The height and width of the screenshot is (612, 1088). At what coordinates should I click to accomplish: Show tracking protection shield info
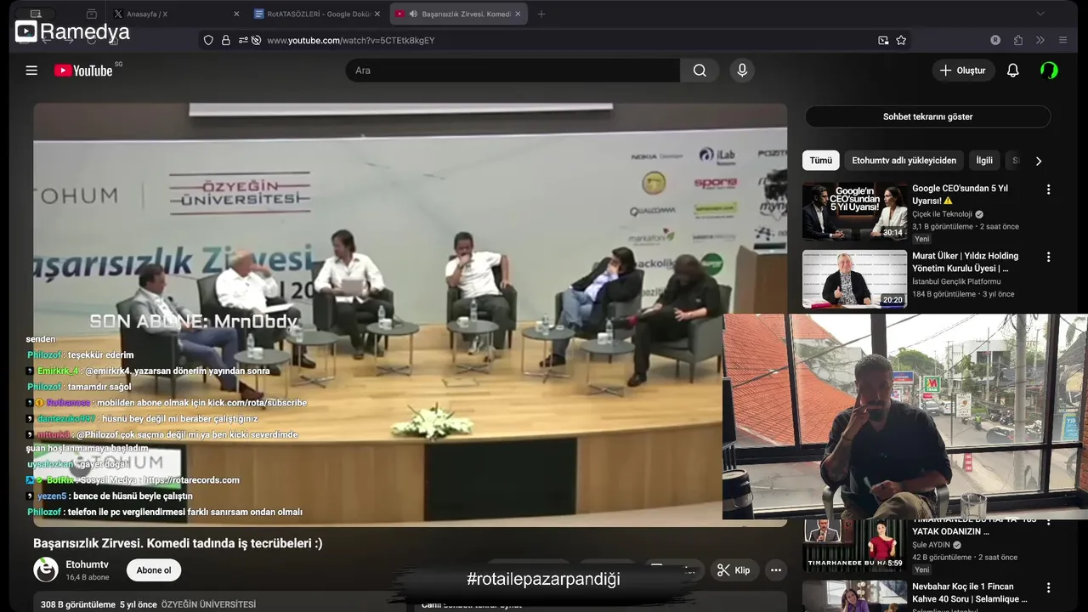pyautogui.click(x=208, y=40)
